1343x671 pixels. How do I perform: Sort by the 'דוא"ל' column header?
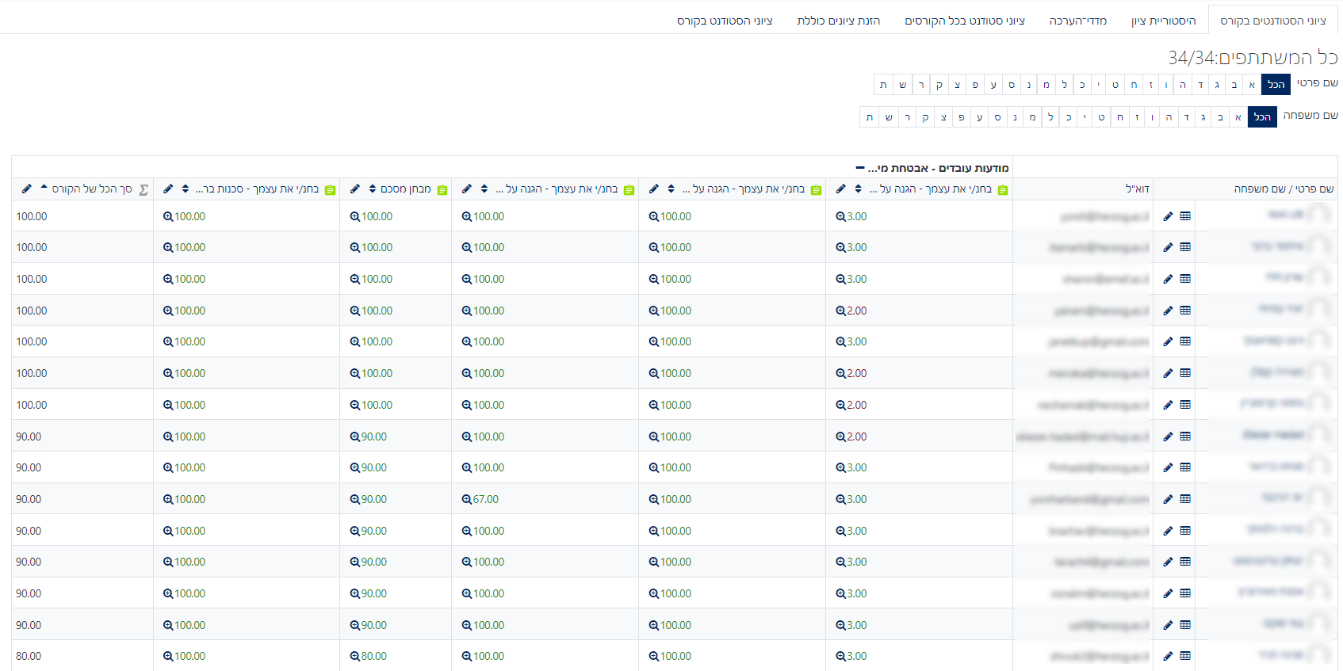(x=1137, y=189)
